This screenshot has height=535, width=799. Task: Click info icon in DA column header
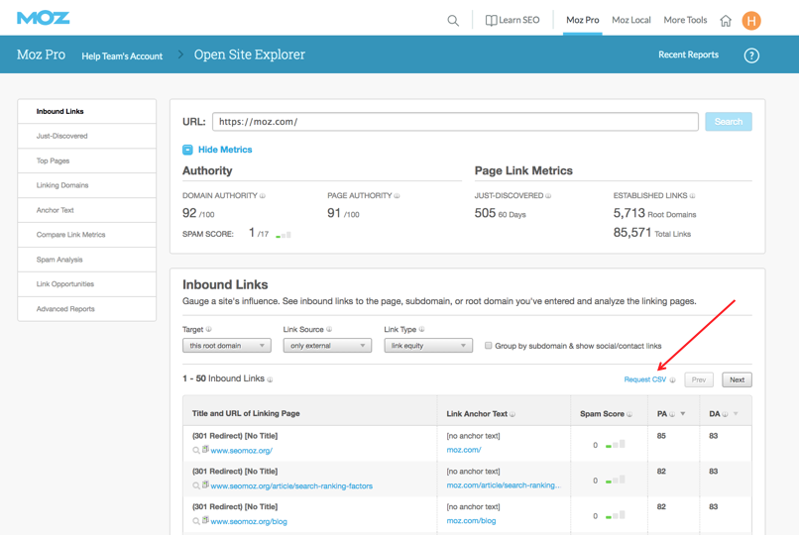725,414
